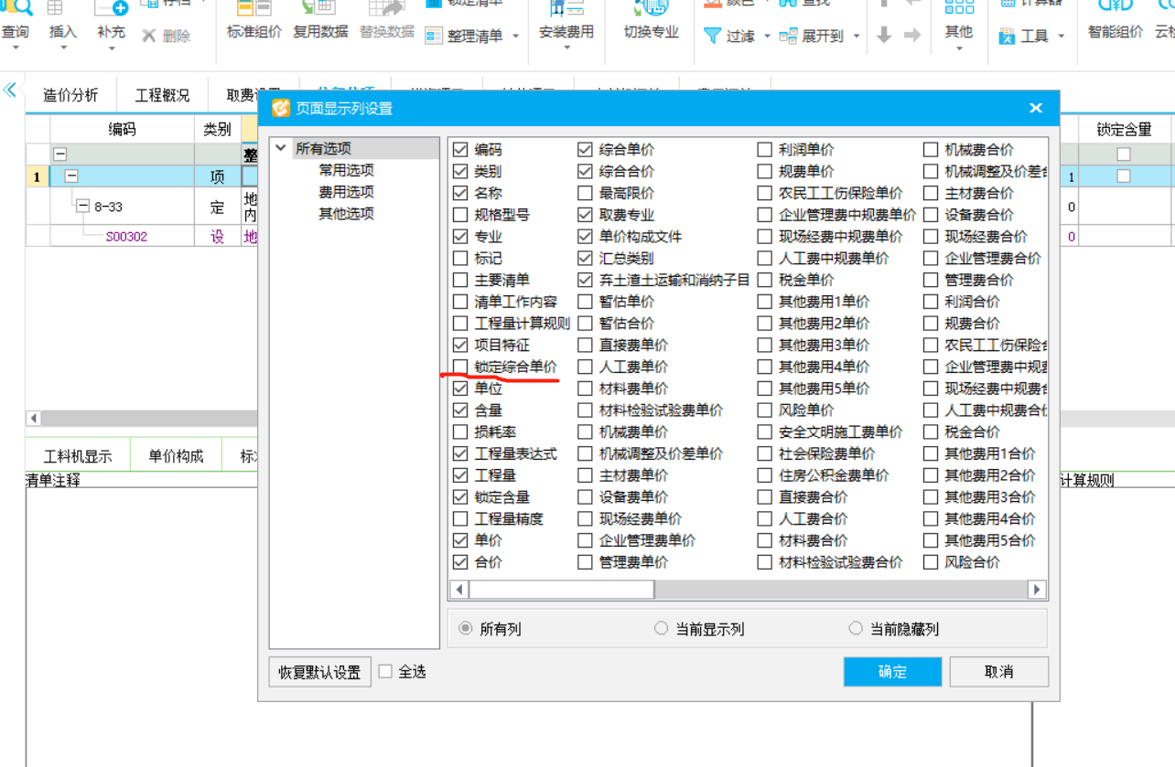The width and height of the screenshot is (1175, 767).
Task: Open the 工具 dropdown arrow
Action: (x=1062, y=37)
